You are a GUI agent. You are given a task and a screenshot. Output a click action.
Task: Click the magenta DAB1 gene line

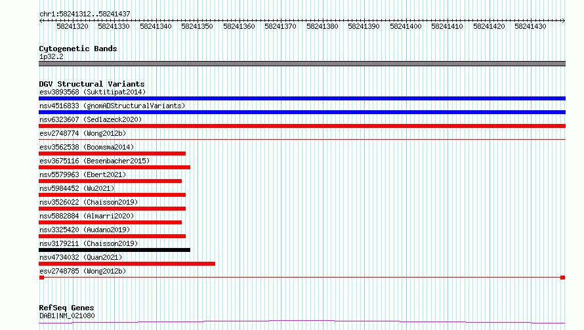[302, 321]
